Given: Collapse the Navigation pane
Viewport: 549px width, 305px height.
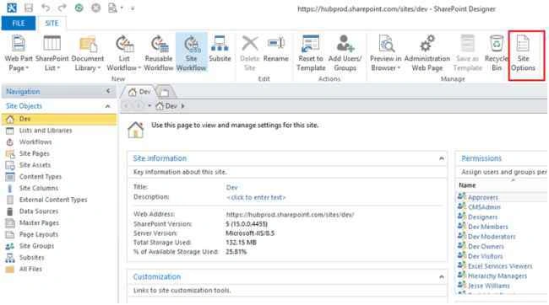Looking at the screenshot, I should click(x=108, y=91).
